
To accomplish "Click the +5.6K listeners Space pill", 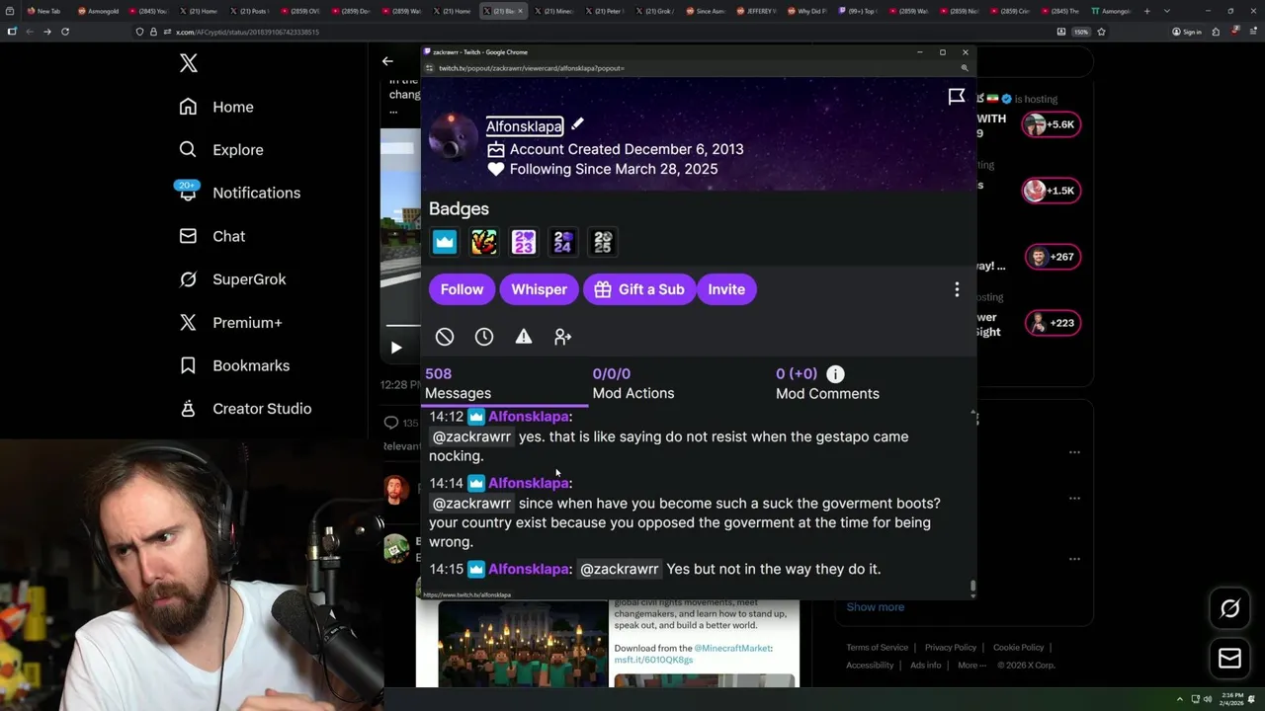I will [x=1051, y=124].
